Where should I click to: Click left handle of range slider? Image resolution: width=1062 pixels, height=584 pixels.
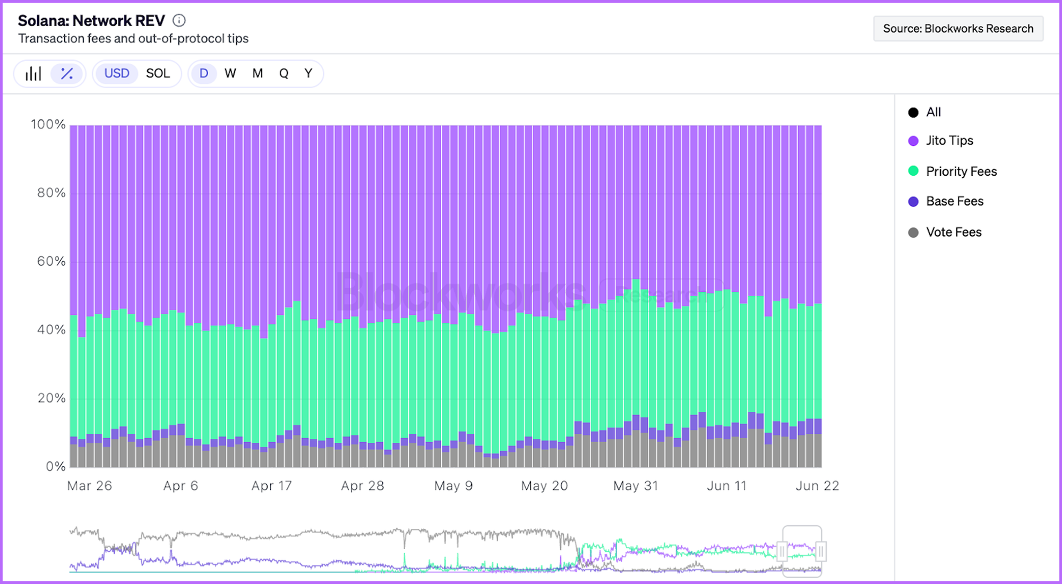782,551
